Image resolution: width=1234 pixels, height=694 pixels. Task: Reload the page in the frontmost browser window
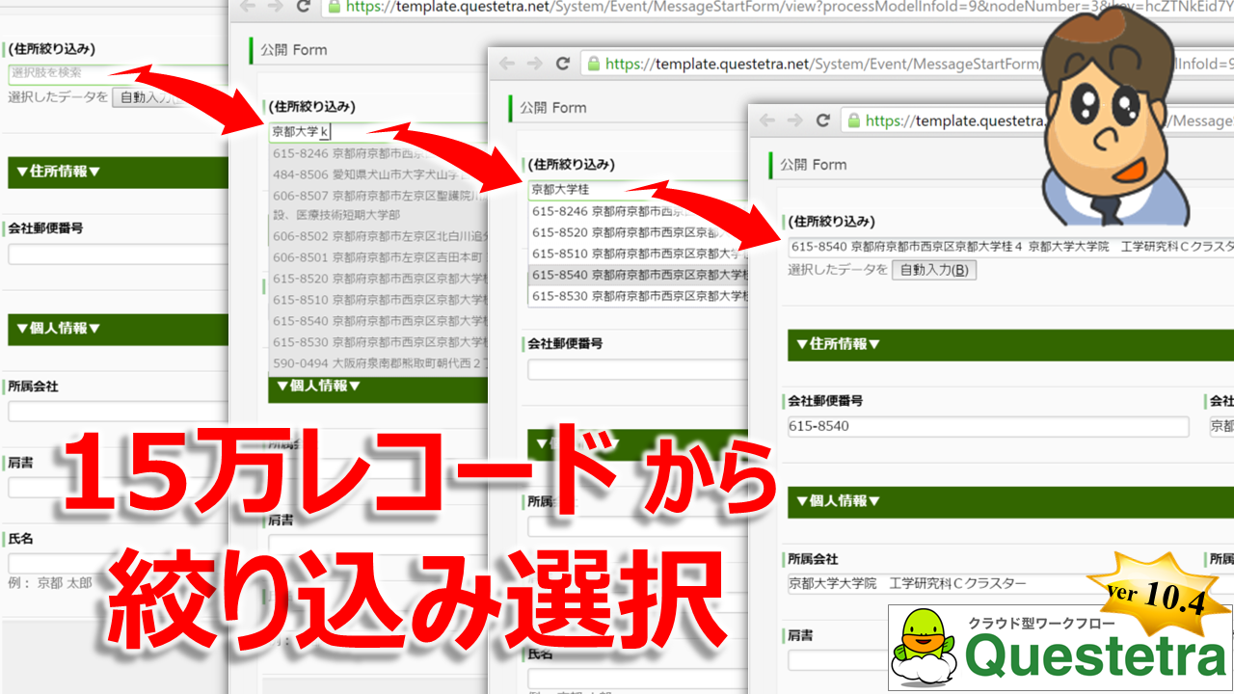click(822, 120)
